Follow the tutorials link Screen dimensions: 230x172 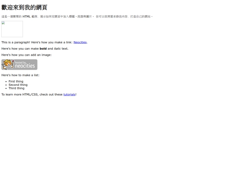69,94
